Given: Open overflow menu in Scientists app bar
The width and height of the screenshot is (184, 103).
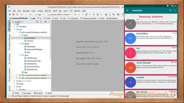Looking at the screenshot, I should click(x=175, y=11).
